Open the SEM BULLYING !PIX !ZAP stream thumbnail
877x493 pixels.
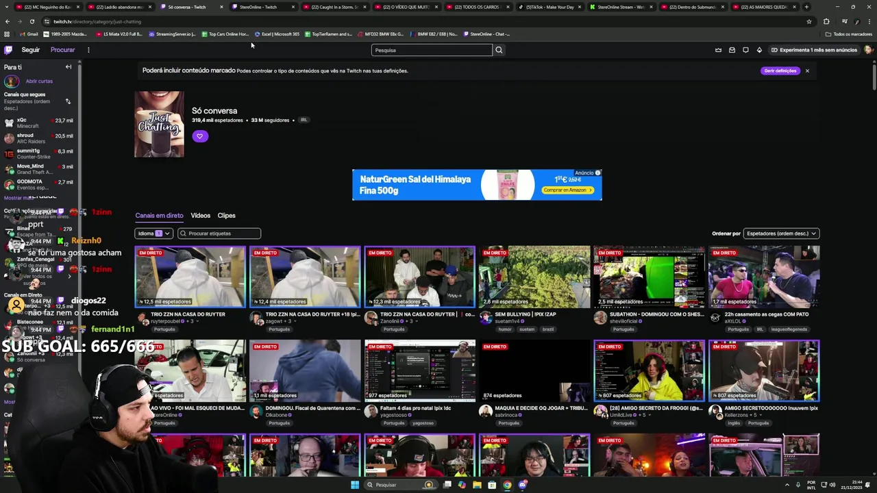534,277
